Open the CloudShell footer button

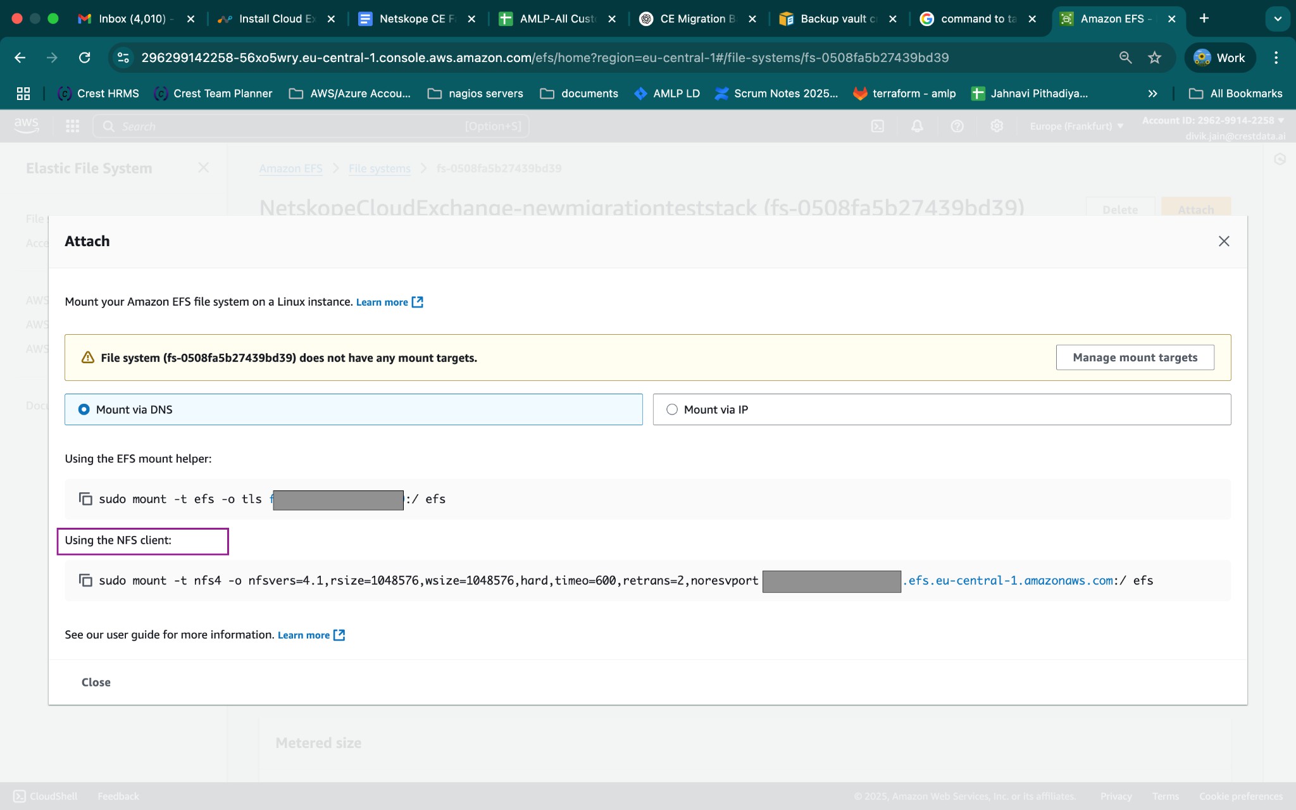point(45,796)
